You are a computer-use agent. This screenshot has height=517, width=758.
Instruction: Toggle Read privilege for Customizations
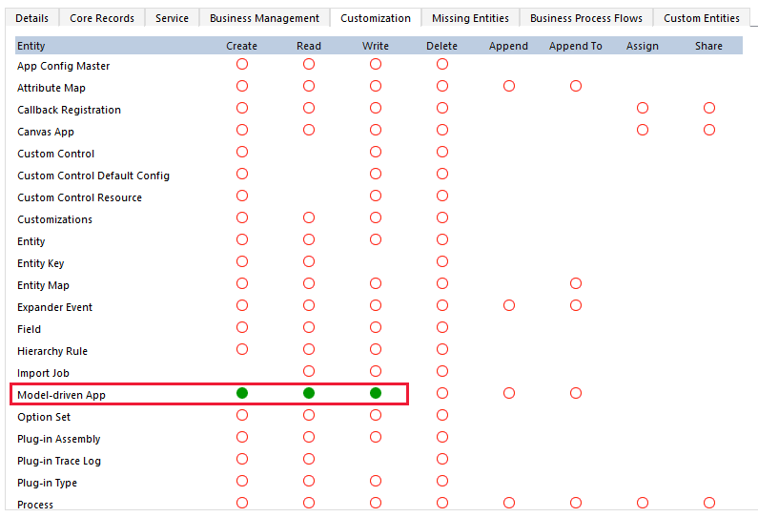pyautogui.click(x=309, y=217)
